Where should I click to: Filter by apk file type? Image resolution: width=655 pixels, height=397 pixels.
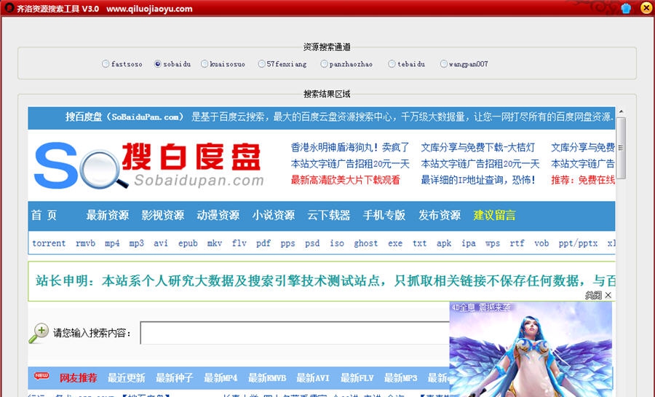(x=444, y=243)
